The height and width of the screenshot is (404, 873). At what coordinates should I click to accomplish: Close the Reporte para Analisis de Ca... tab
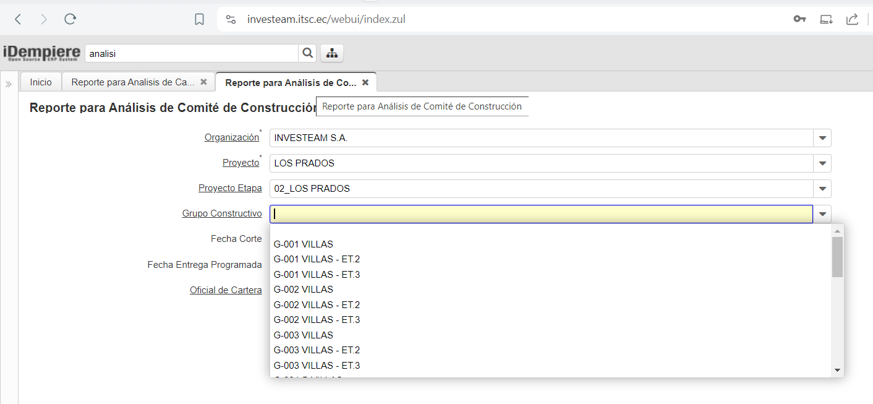point(203,82)
